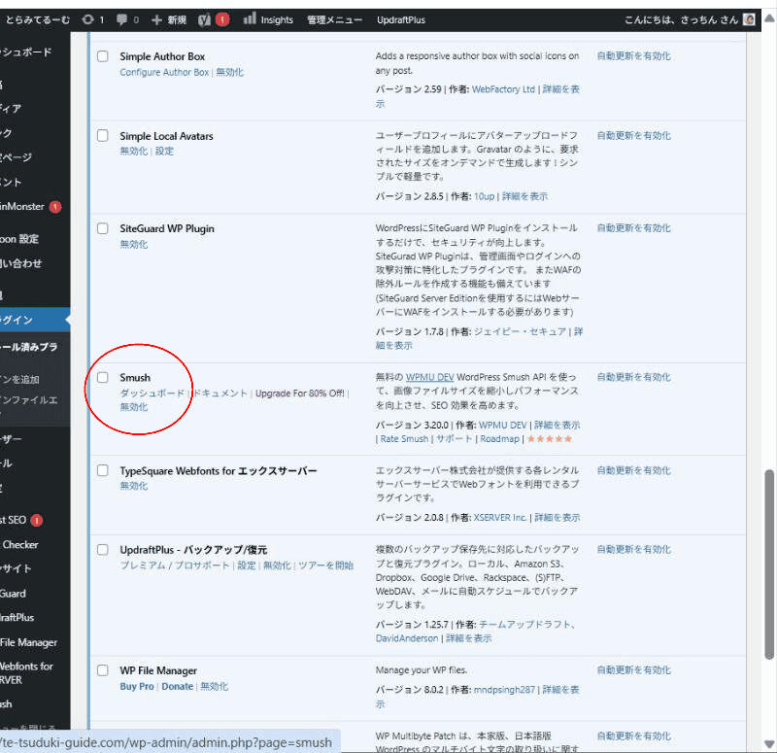Enable auto-updates for UpdraftPlus
Image resolution: width=777 pixels, height=753 pixels.
coord(634,549)
